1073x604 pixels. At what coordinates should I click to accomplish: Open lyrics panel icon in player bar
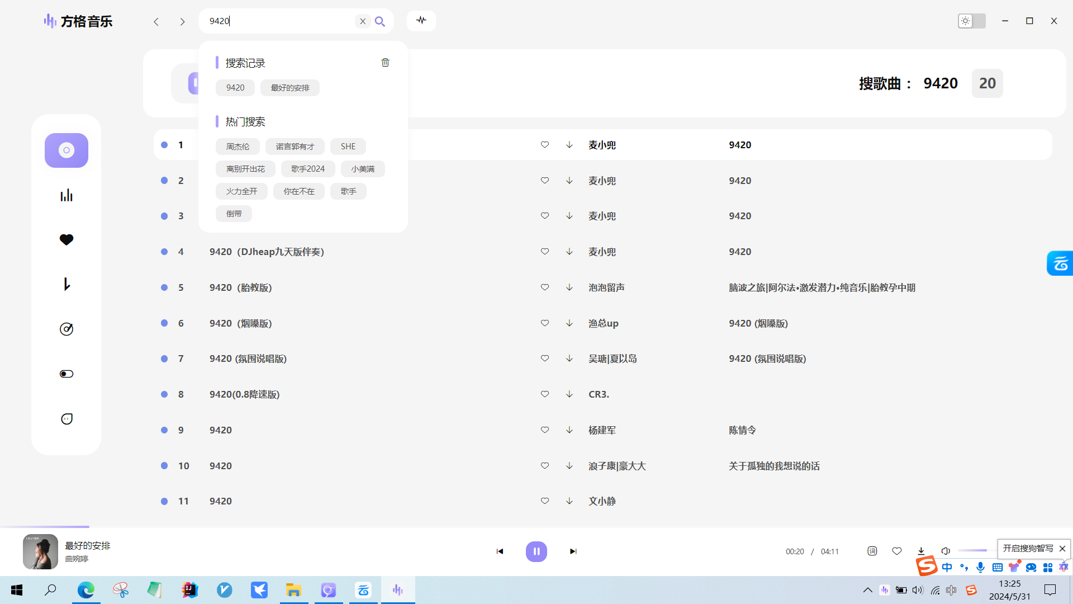[x=872, y=551]
